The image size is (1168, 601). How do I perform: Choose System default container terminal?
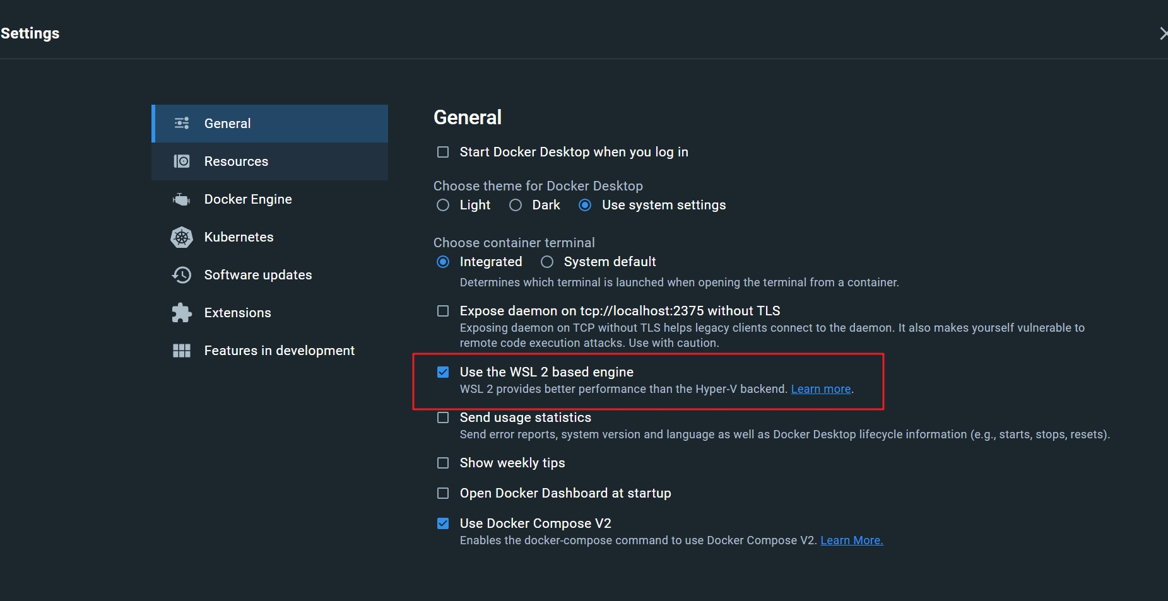click(x=547, y=262)
